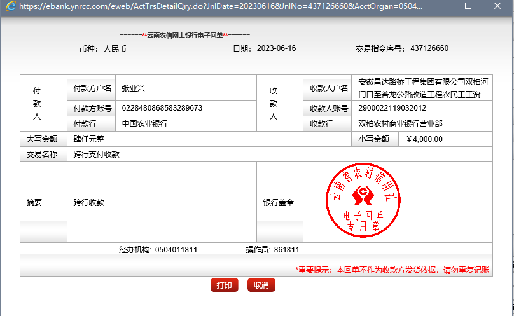Click the handling institution code 0504011811
Screen dimensions: 514x316
(x=176, y=250)
